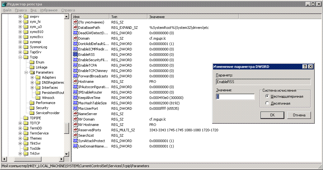The height and width of the screenshot is (170, 323).
Task: Collapse the Tcpip tree node
Action: pos(20,57)
